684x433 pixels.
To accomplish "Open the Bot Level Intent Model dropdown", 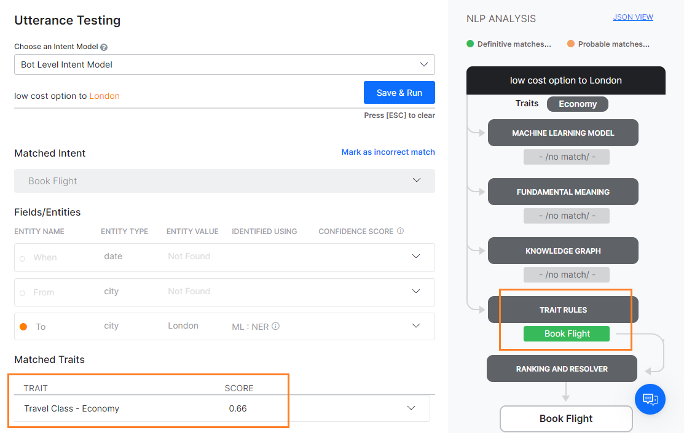I will [x=224, y=64].
